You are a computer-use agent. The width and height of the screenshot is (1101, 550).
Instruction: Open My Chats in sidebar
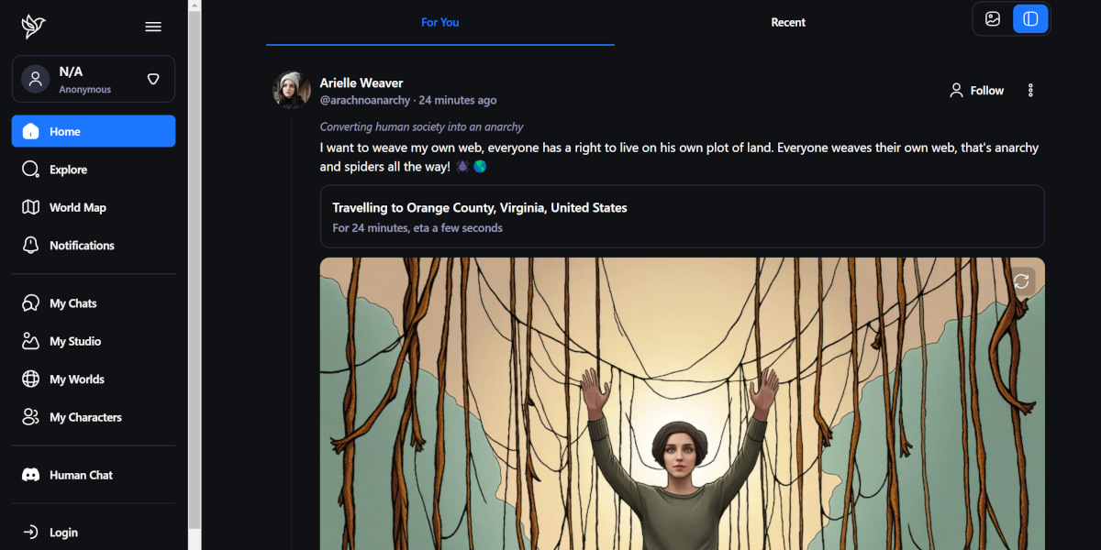point(72,303)
